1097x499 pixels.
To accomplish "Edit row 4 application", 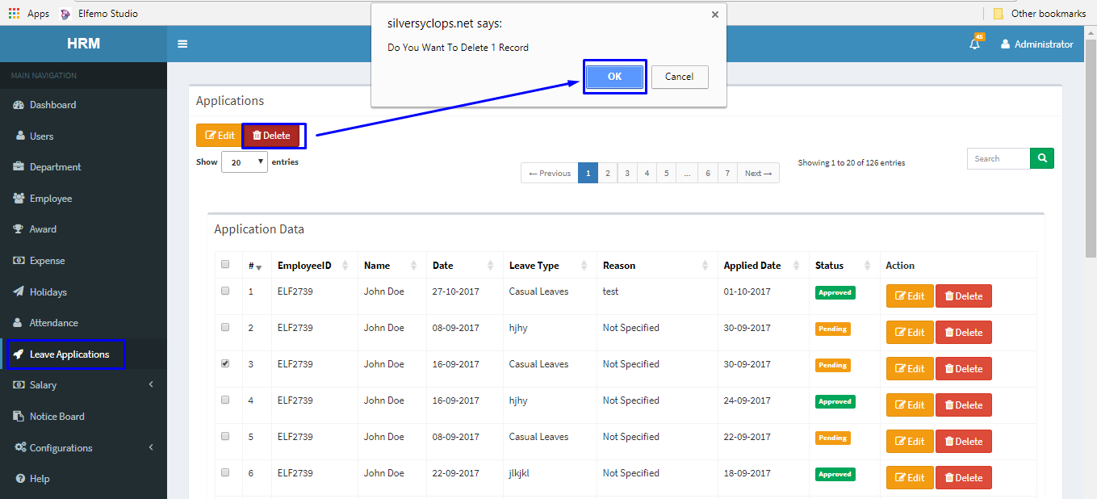I will pos(910,405).
